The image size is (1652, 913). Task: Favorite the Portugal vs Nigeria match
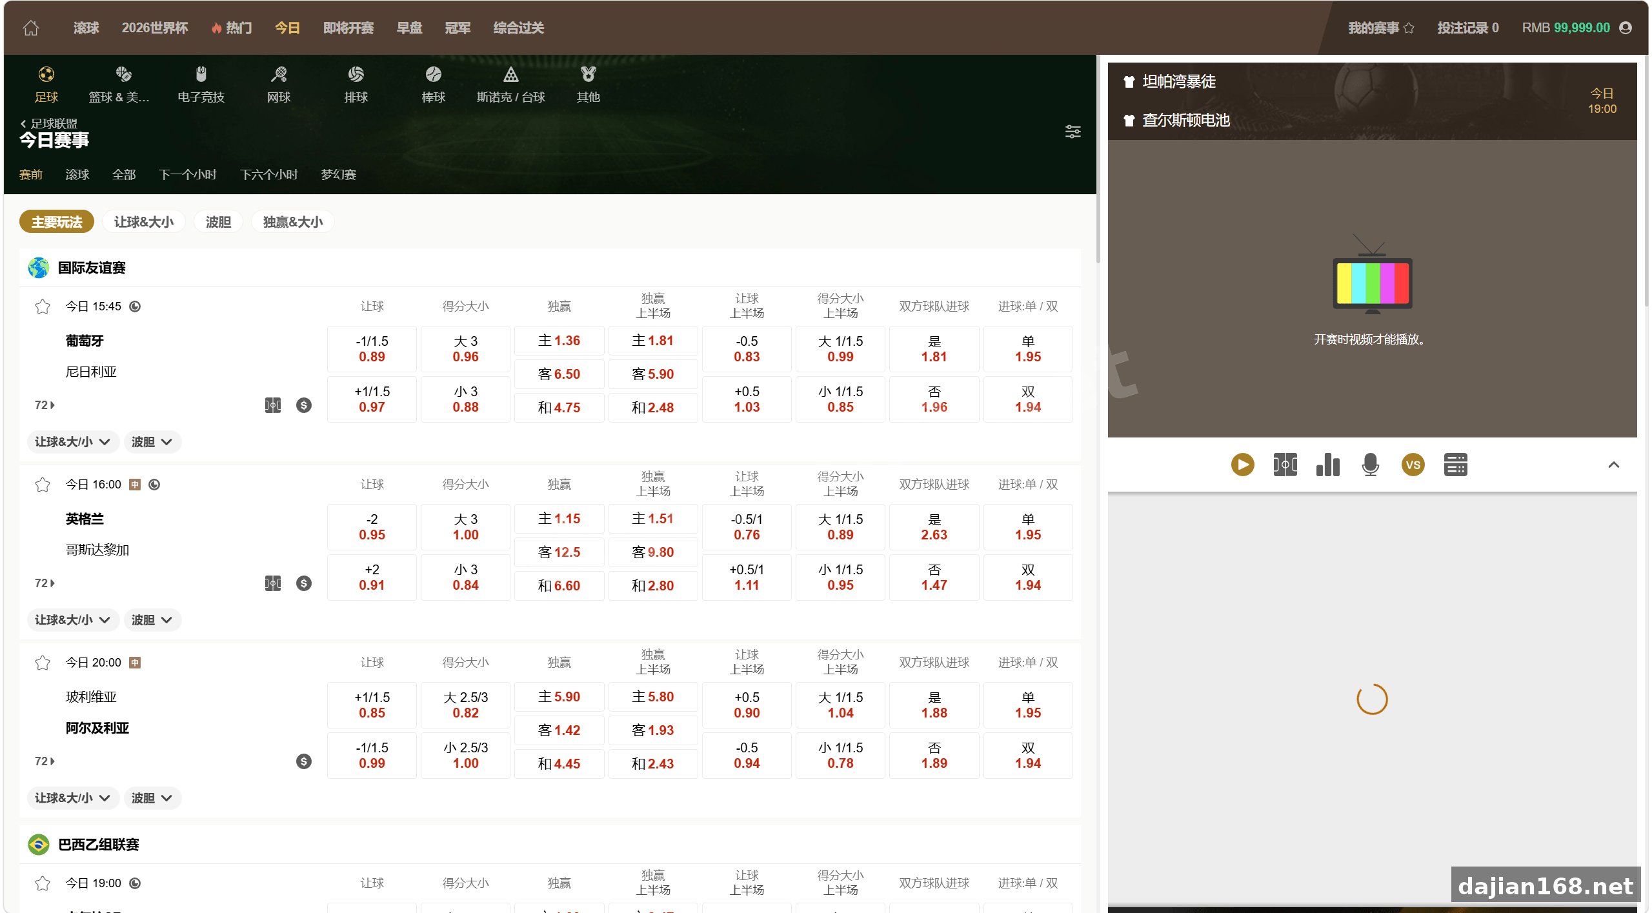(43, 306)
